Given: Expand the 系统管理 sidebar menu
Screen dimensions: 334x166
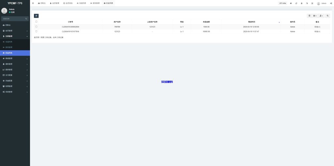Looking at the screenshot, I should pyautogui.click(x=15, y=92).
